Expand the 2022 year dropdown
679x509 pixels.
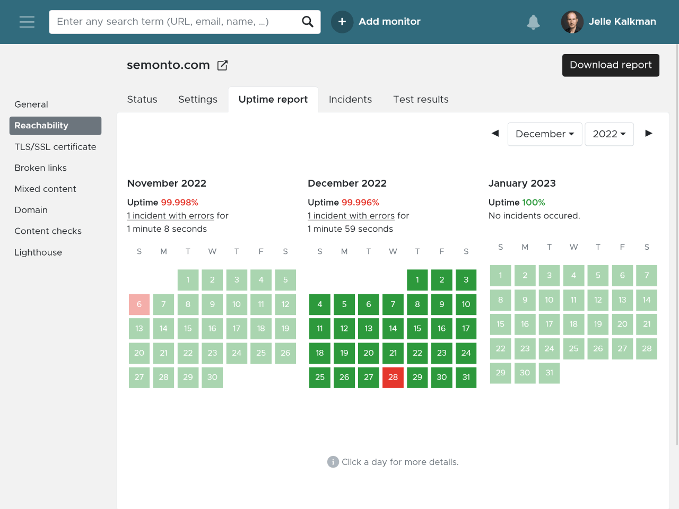609,134
